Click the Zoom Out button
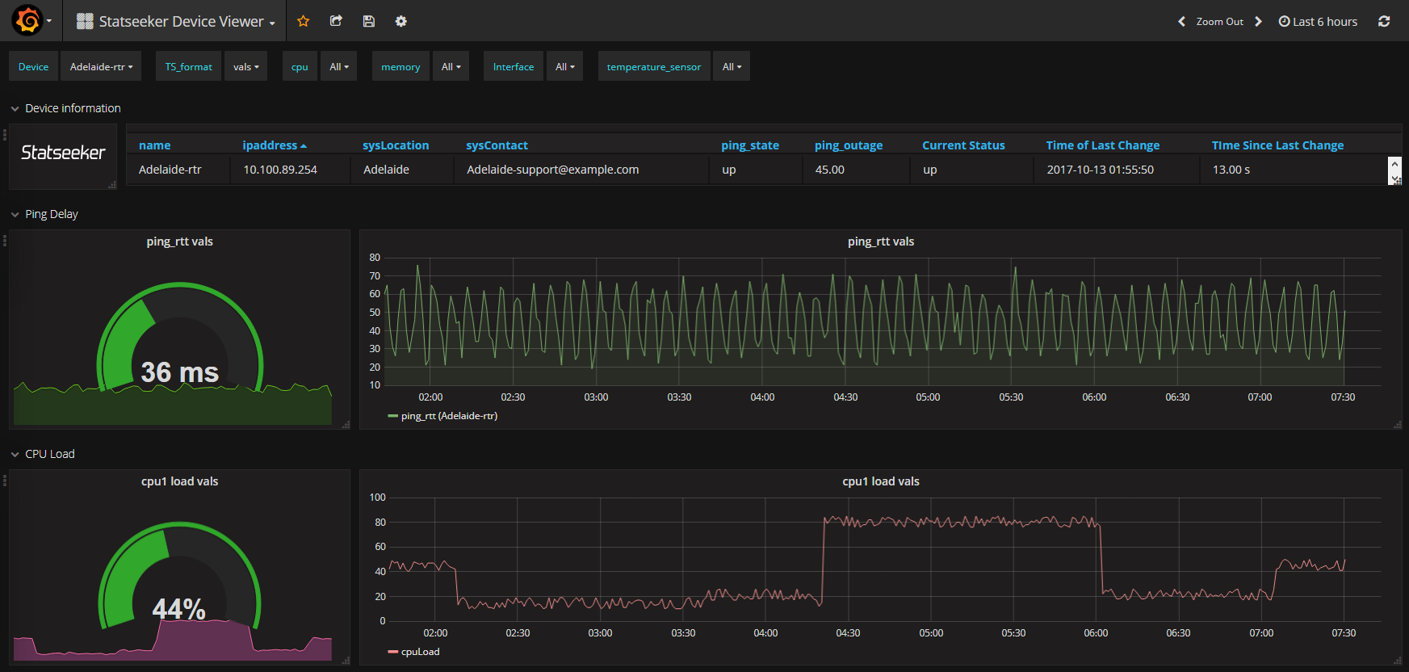 click(1219, 21)
